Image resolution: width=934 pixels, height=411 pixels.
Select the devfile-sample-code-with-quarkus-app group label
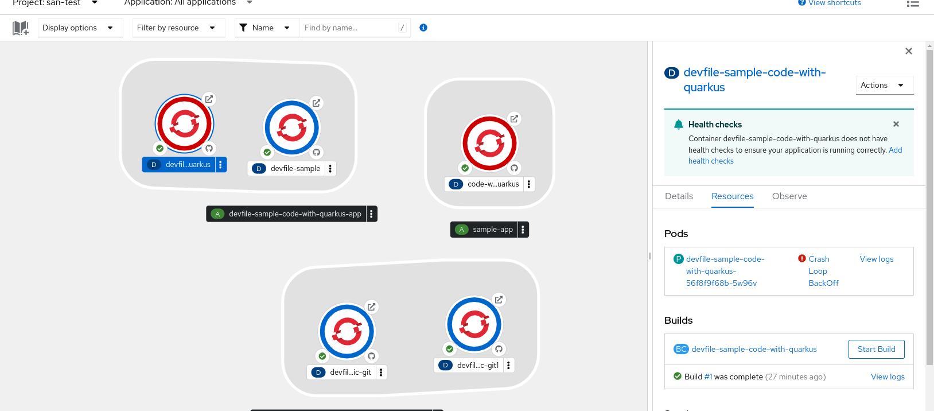click(x=286, y=214)
